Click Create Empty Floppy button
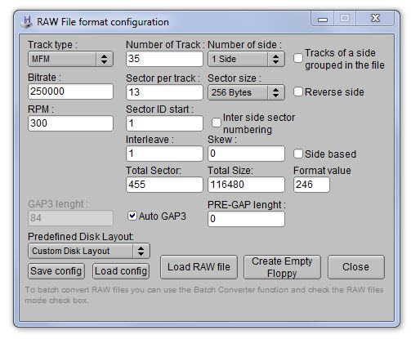Image resolution: width=411 pixels, height=339 pixels. [x=282, y=267]
